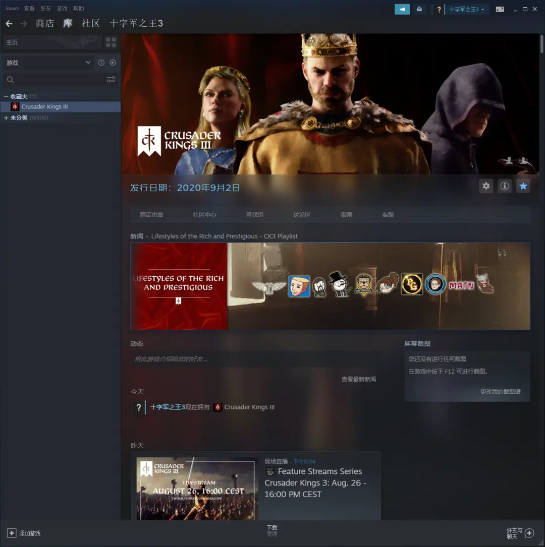Switch library to grid collections view

pyautogui.click(x=111, y=42)
